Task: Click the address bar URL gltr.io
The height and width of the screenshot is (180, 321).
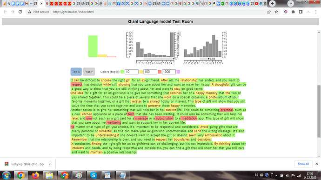Action: pos(74,12)
